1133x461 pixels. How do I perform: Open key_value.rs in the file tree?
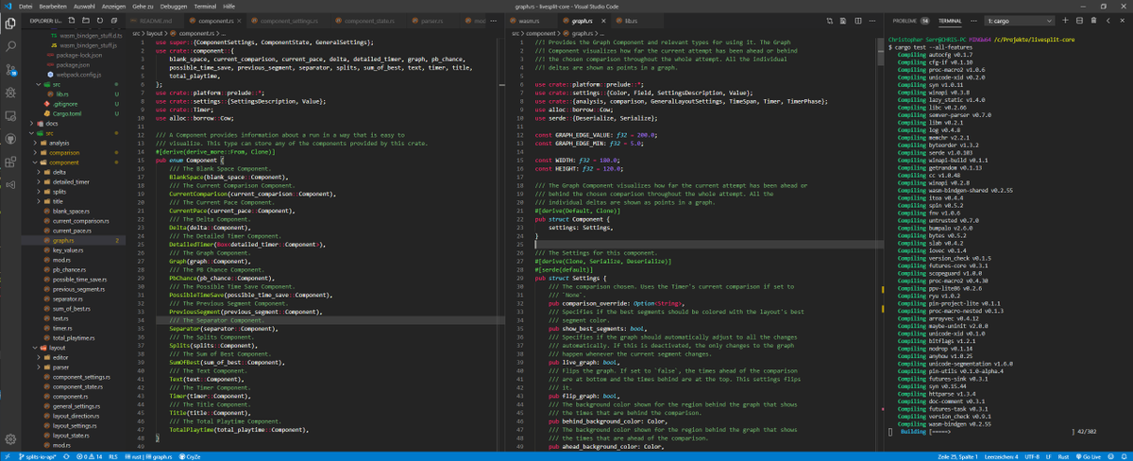[66, 250]
